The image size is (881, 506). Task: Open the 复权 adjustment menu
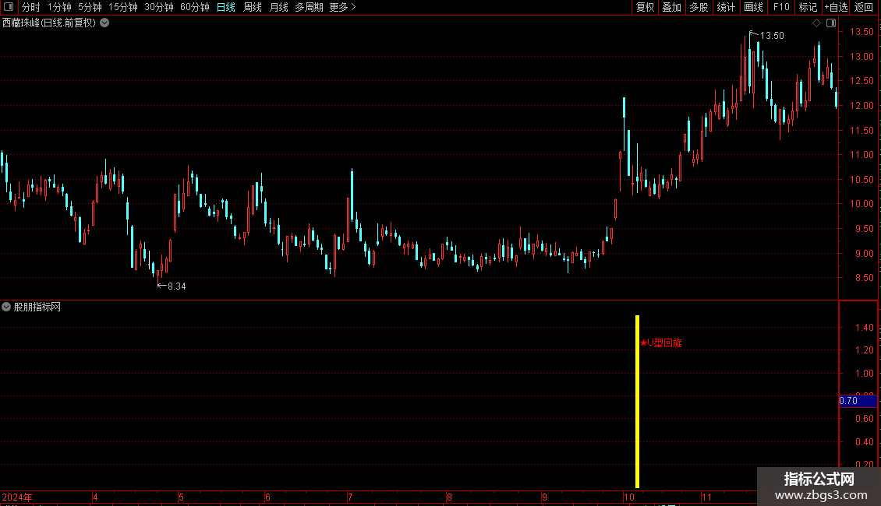(645, 7)
